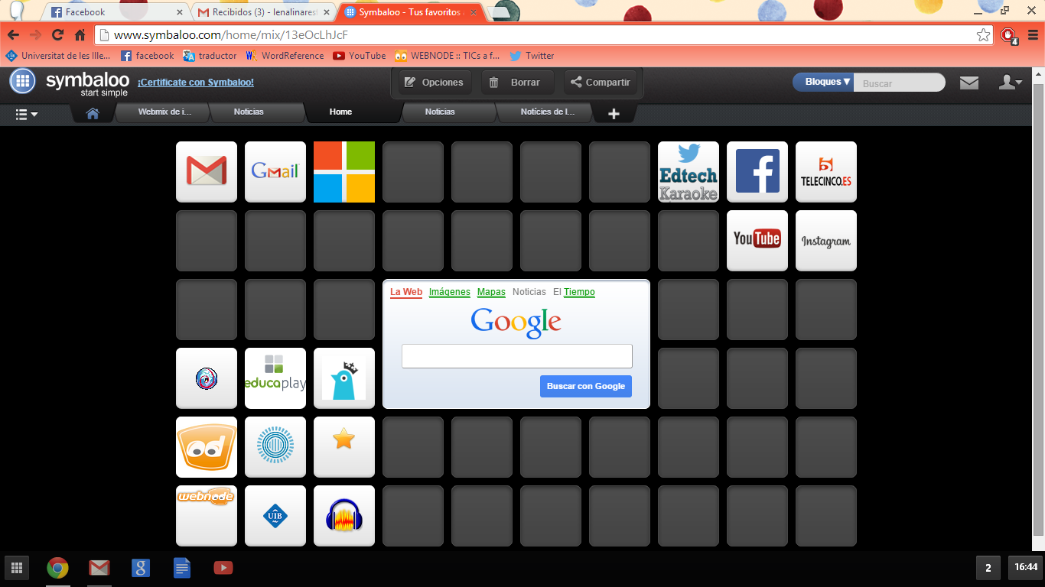Click the Google search text field
This screenshot has height=587, width=1045.
(516, 356)
